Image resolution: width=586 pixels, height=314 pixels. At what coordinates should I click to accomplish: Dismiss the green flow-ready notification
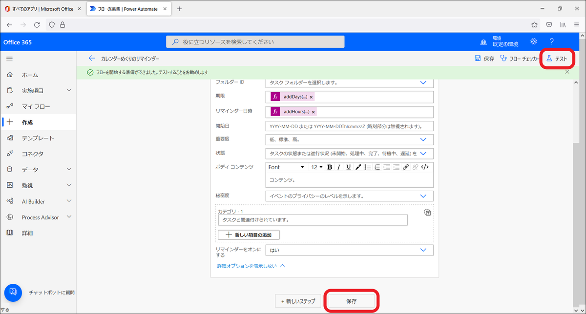567,71
